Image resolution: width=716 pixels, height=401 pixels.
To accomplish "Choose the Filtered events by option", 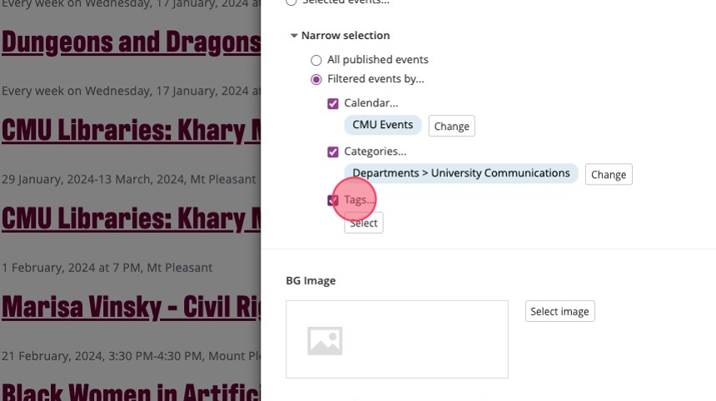I will [316, 79].
